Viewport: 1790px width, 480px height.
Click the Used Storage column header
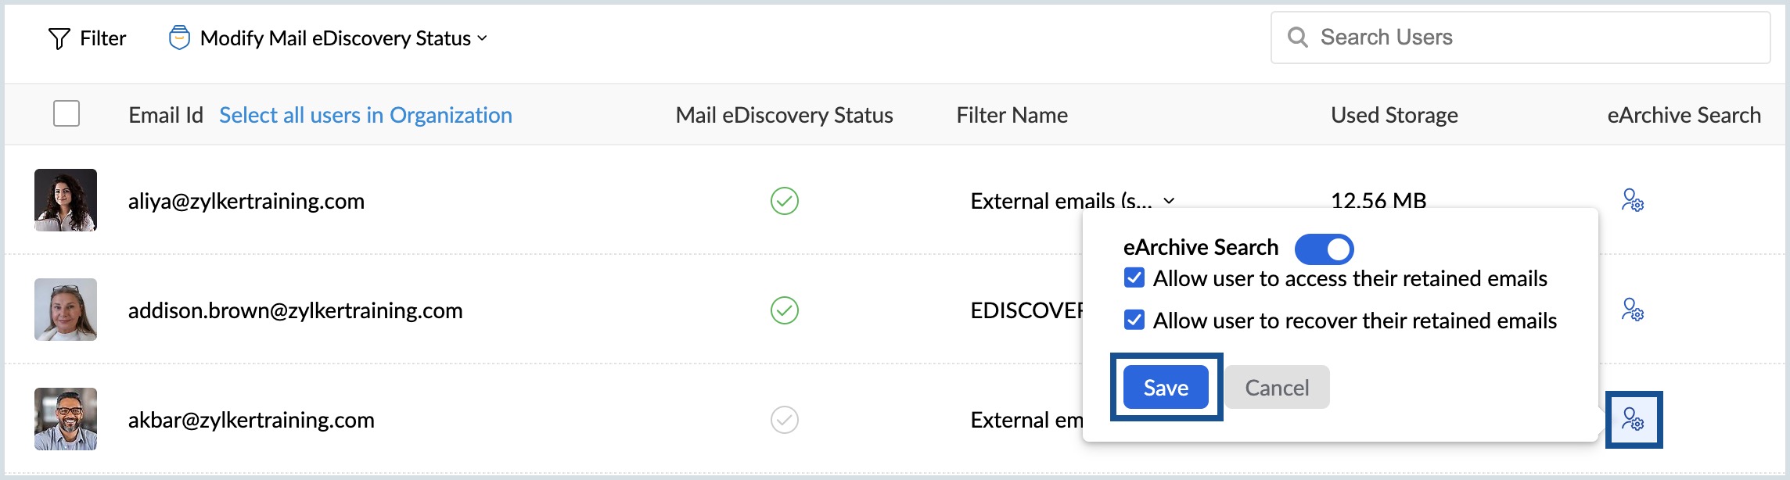pyautogui.click(x=1394, y=114)
